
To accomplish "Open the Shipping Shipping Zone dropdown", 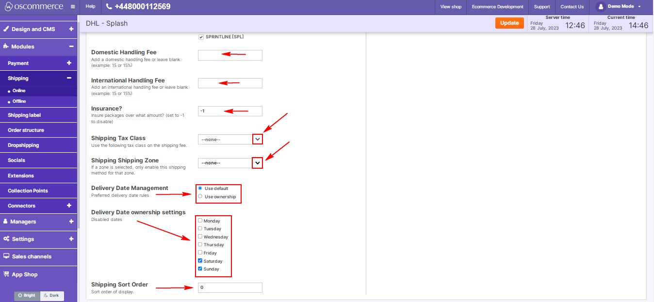I will (258, 163).
